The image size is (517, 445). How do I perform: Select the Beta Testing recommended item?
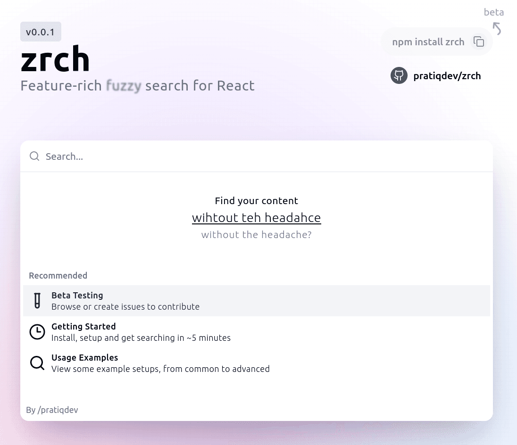257,301
